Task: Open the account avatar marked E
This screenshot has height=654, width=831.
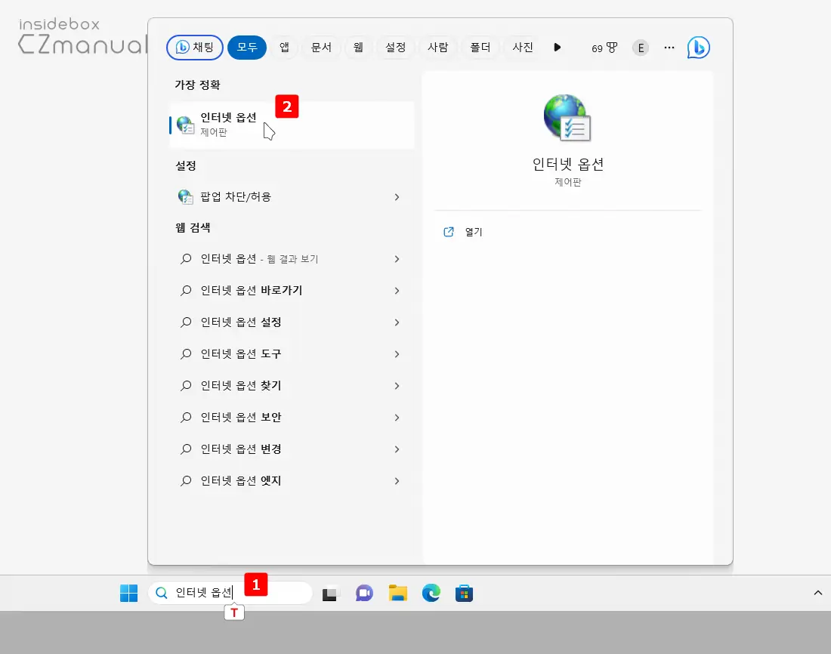Action: (641, 48)
